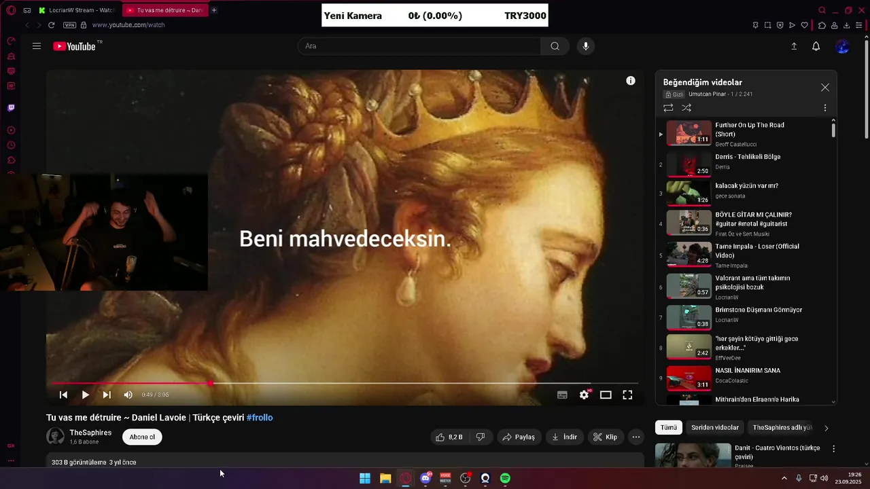Click the VPN badge in the address bar

point(69,25)
